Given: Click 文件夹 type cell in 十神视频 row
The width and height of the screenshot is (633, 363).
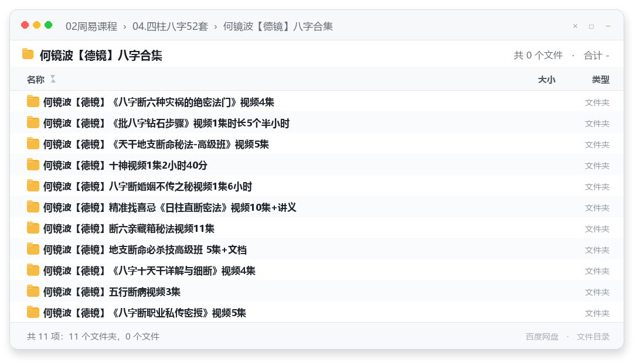Looking at the screenshot, I should (597, 165).
